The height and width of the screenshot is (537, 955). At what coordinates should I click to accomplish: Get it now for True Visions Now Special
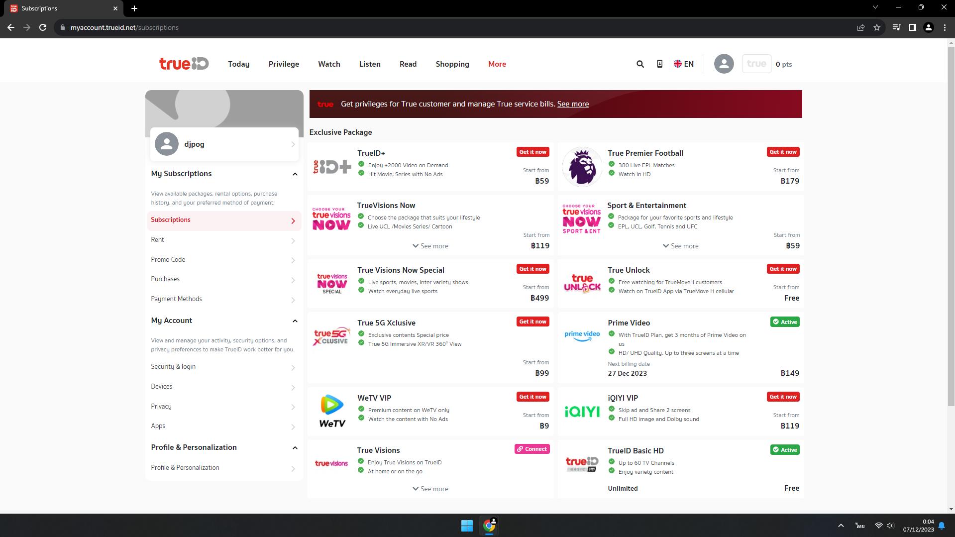(x=532, y=269)
